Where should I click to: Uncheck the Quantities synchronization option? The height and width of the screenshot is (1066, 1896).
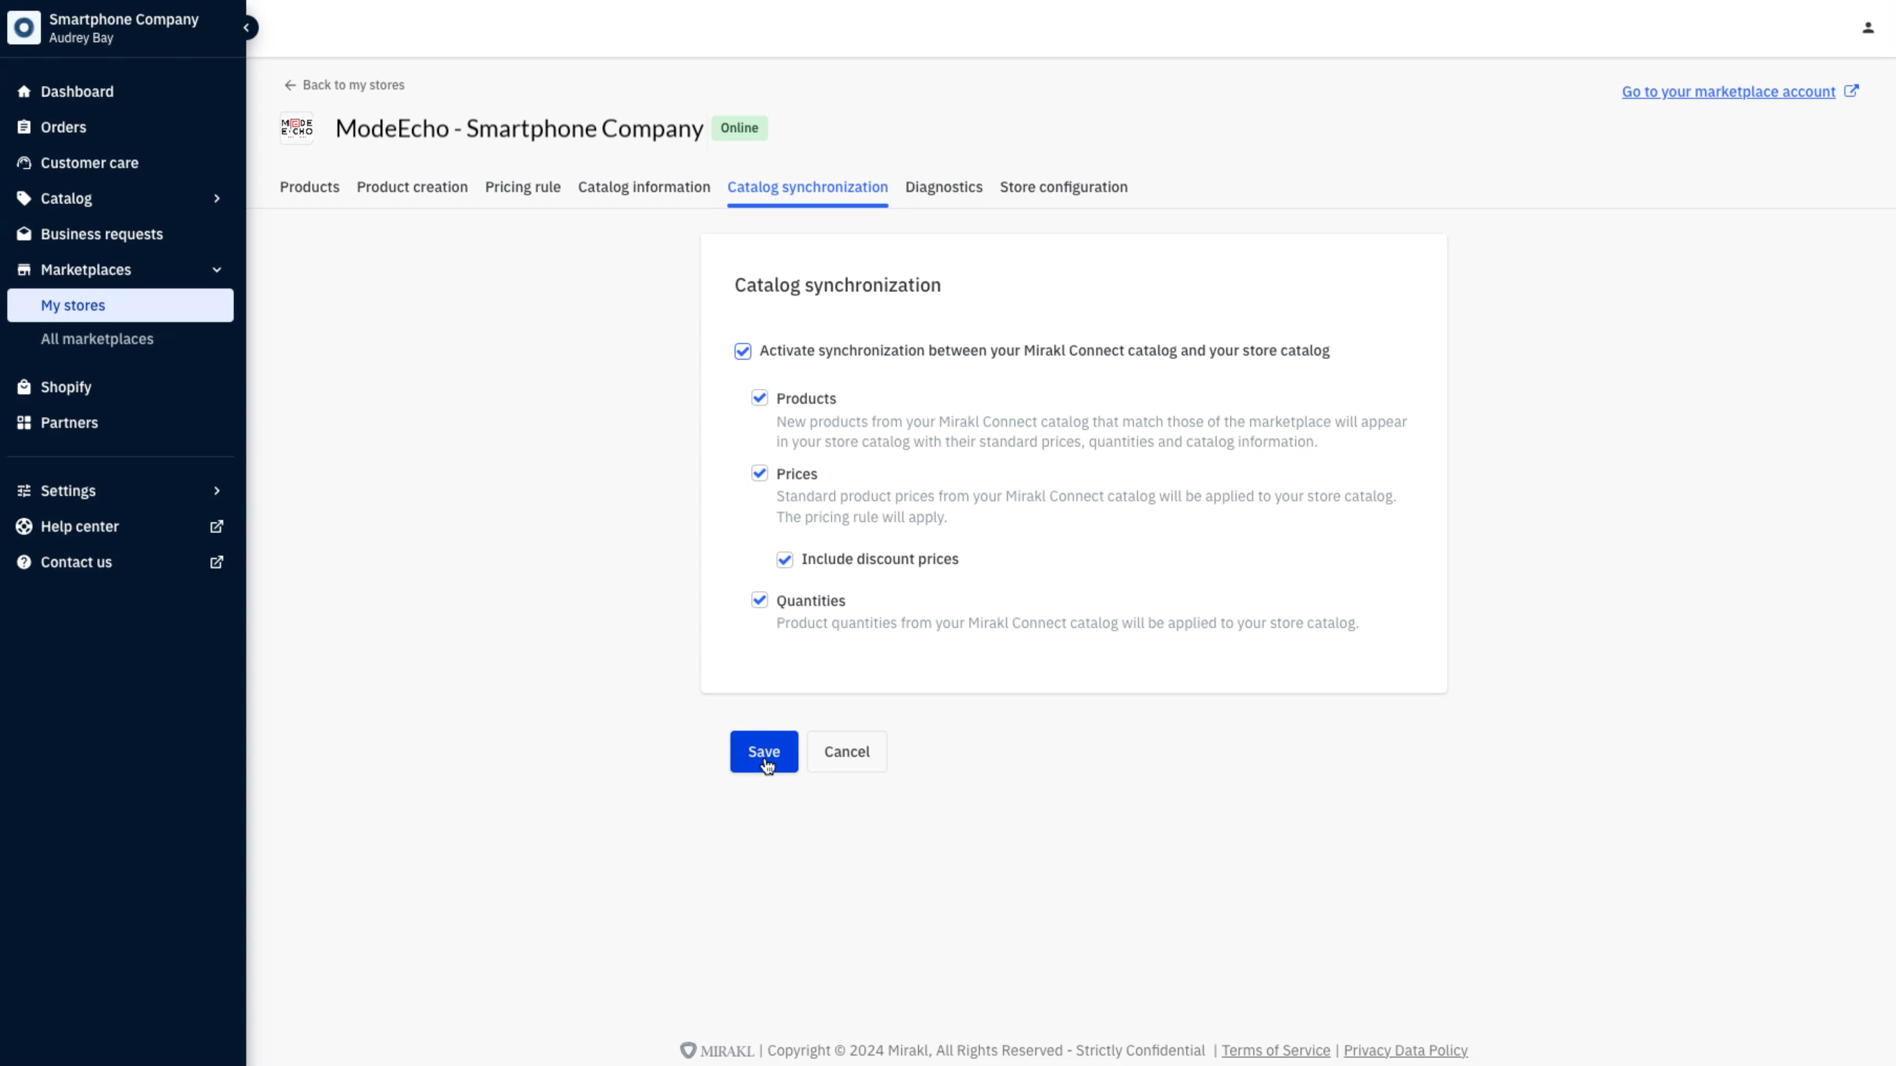pos(759,599)
